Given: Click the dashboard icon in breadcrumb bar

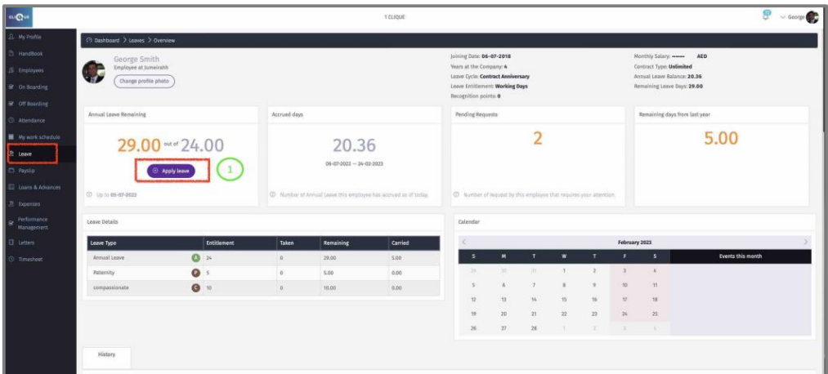Looking at the screenshot, I should click(x=88, y=40).
